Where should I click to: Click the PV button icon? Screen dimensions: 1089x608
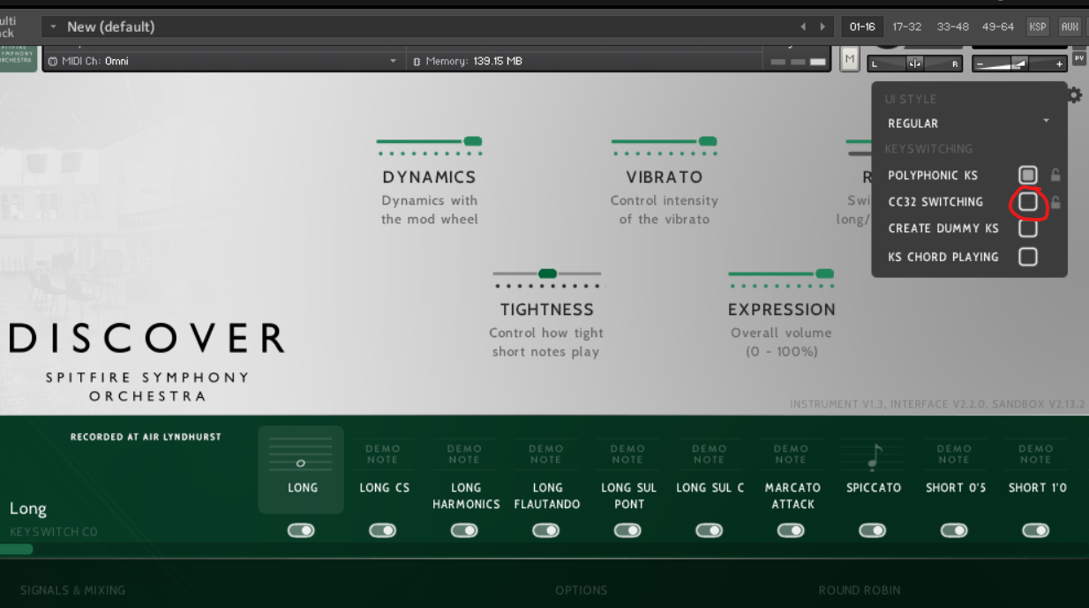pyautogui.click(x=1079, y=59)
